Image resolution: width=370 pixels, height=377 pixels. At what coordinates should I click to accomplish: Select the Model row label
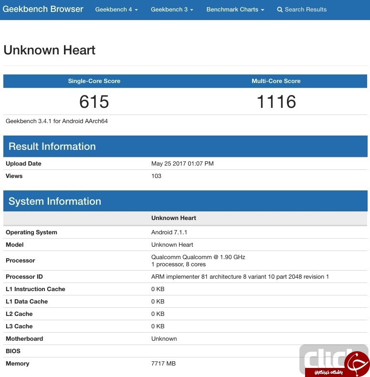point(14,245)
